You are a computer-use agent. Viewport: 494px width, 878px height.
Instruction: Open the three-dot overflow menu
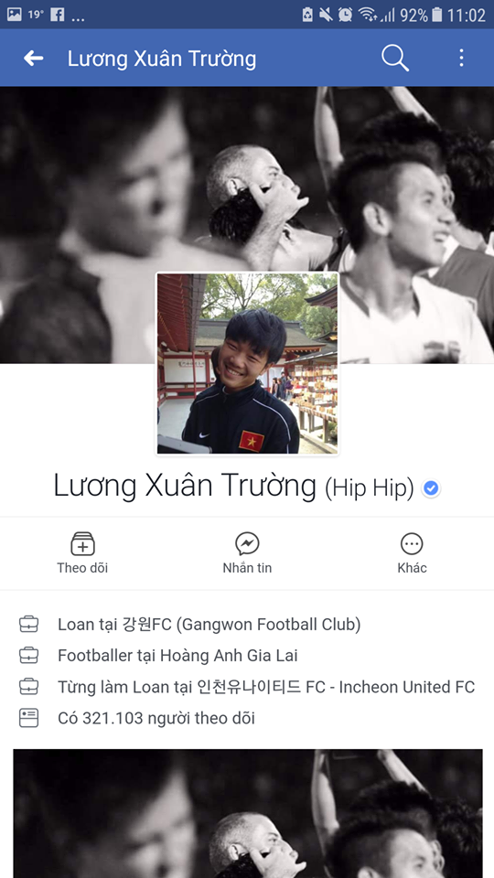(461, 59)
